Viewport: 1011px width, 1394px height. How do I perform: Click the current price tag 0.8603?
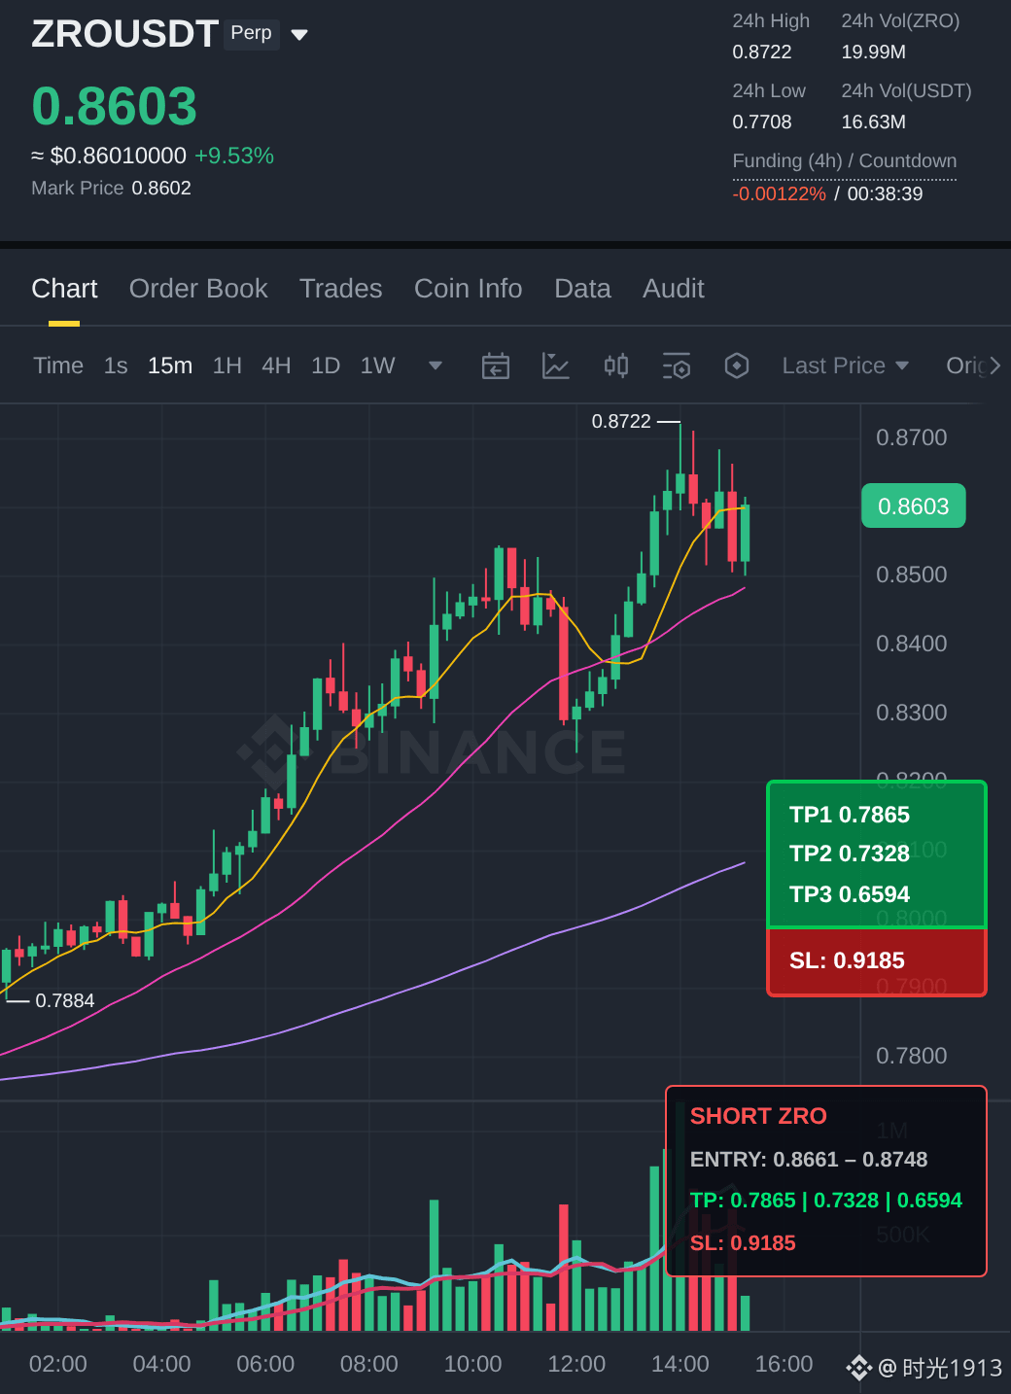(x=914, y=505)
